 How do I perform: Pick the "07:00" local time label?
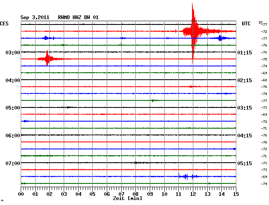13,163
